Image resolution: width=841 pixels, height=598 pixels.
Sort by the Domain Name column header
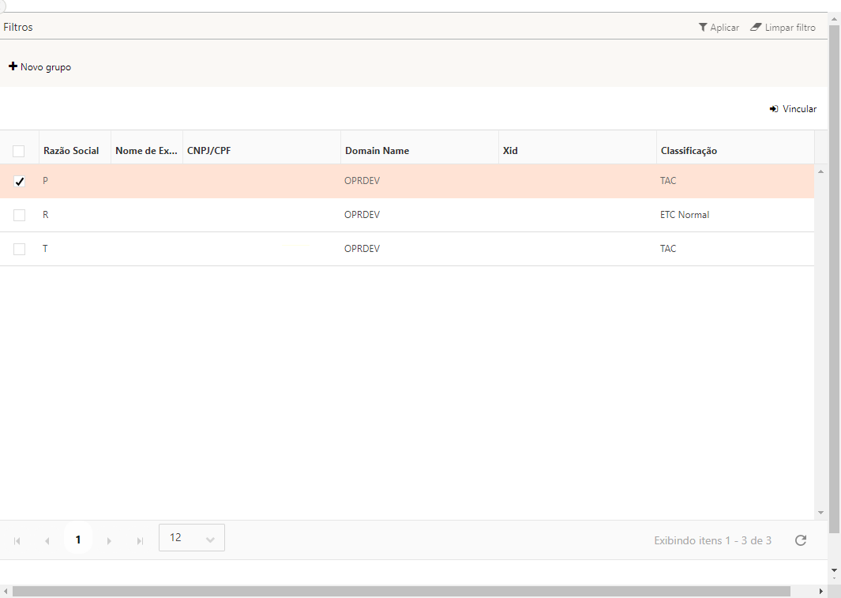(x=377, y=151)
